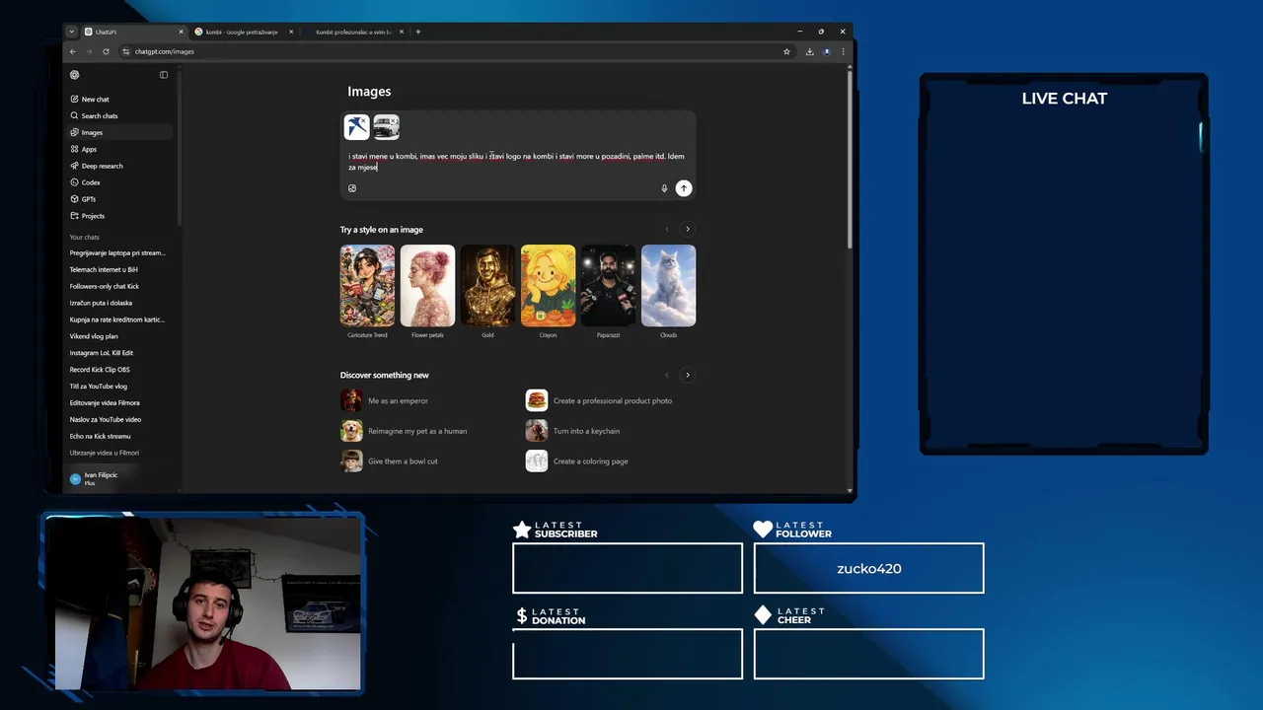This screenshot has width=1263, height=710.
Task: Click the ChatGPT logo in sidebar
Action: (x=74, y=75)
